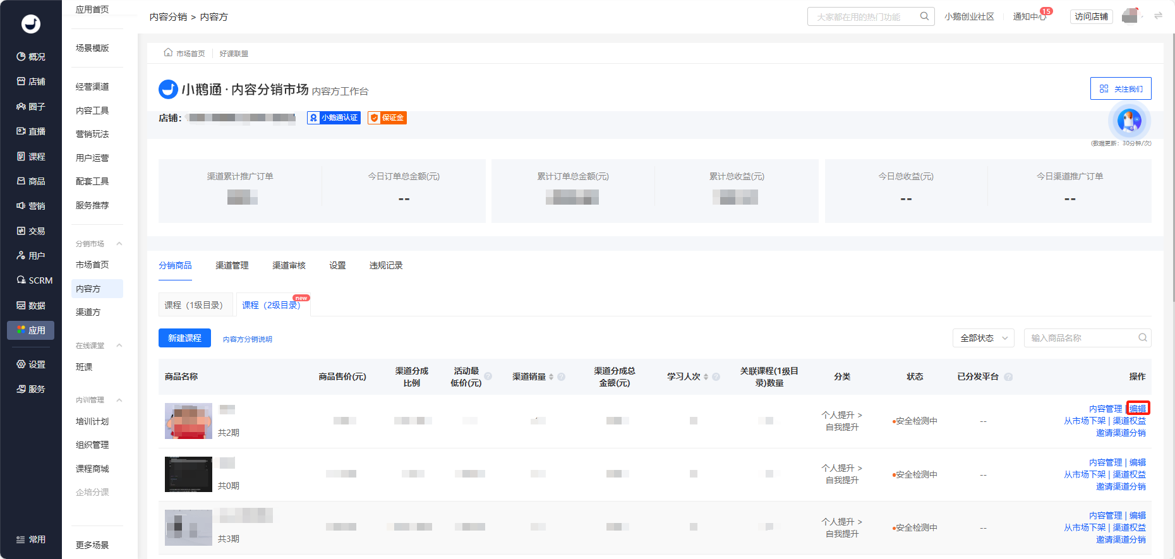Click the floating assistant avatar icon
This screenshot has height=559, width=1175.
[x=1129, y=120]
